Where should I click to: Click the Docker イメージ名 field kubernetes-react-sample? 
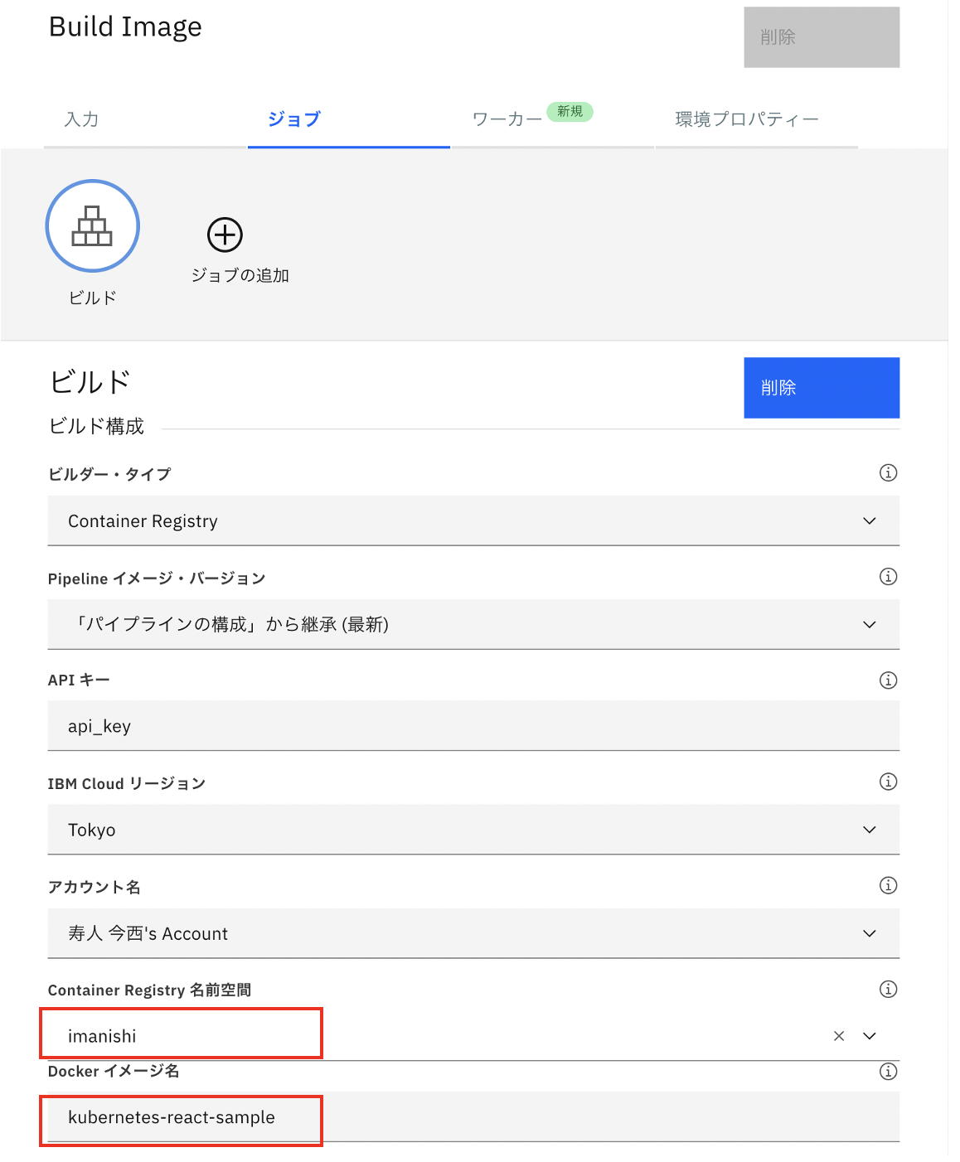click(x=473, y=1117)
